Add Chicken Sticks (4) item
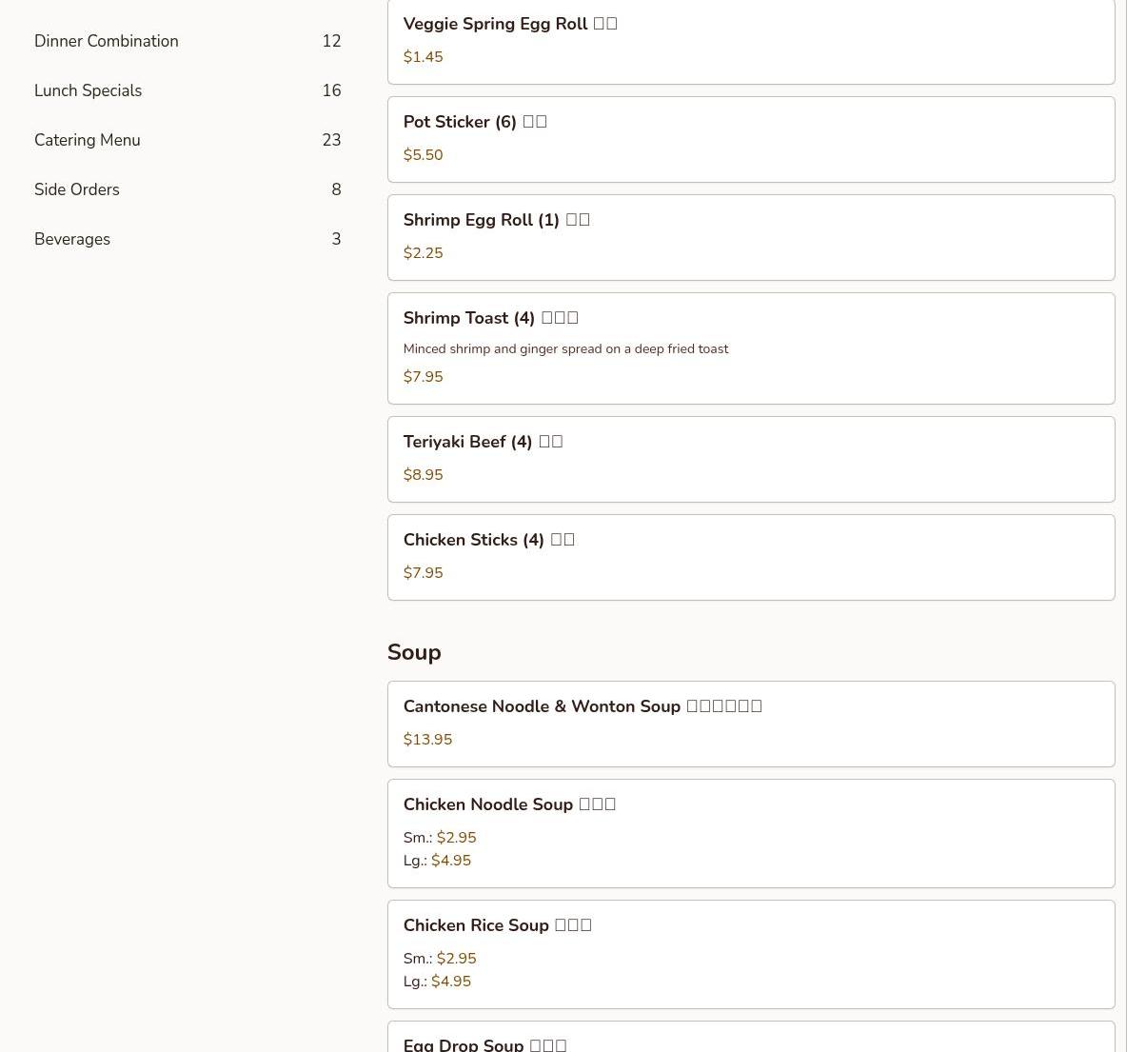Screen dimensions: 1146x1052 coord(751,557)
